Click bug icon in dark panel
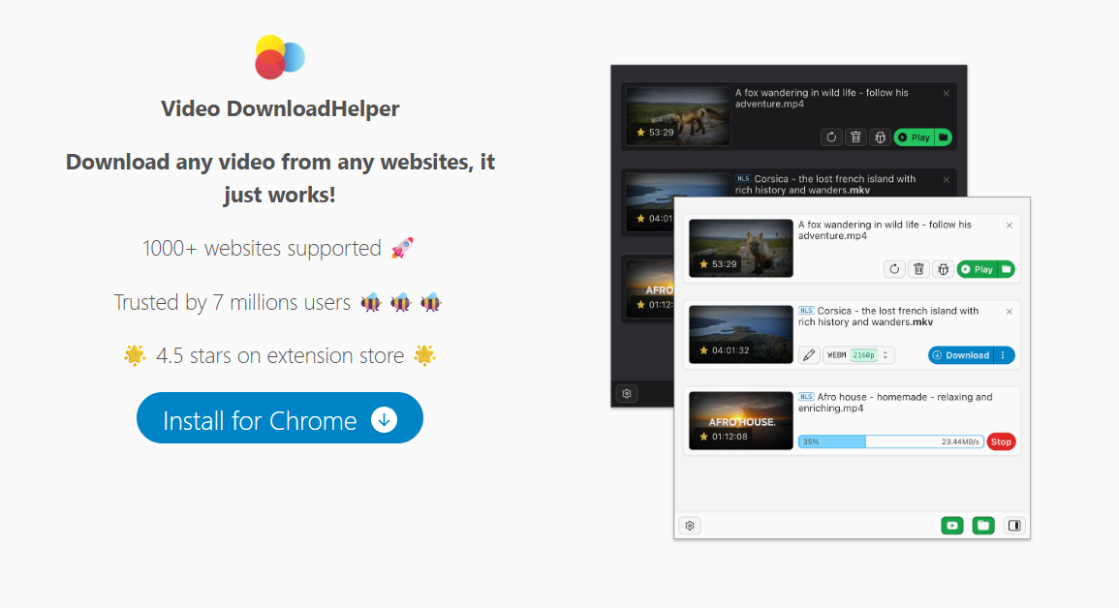This screenshot has height=608, width=1119. 880,137
